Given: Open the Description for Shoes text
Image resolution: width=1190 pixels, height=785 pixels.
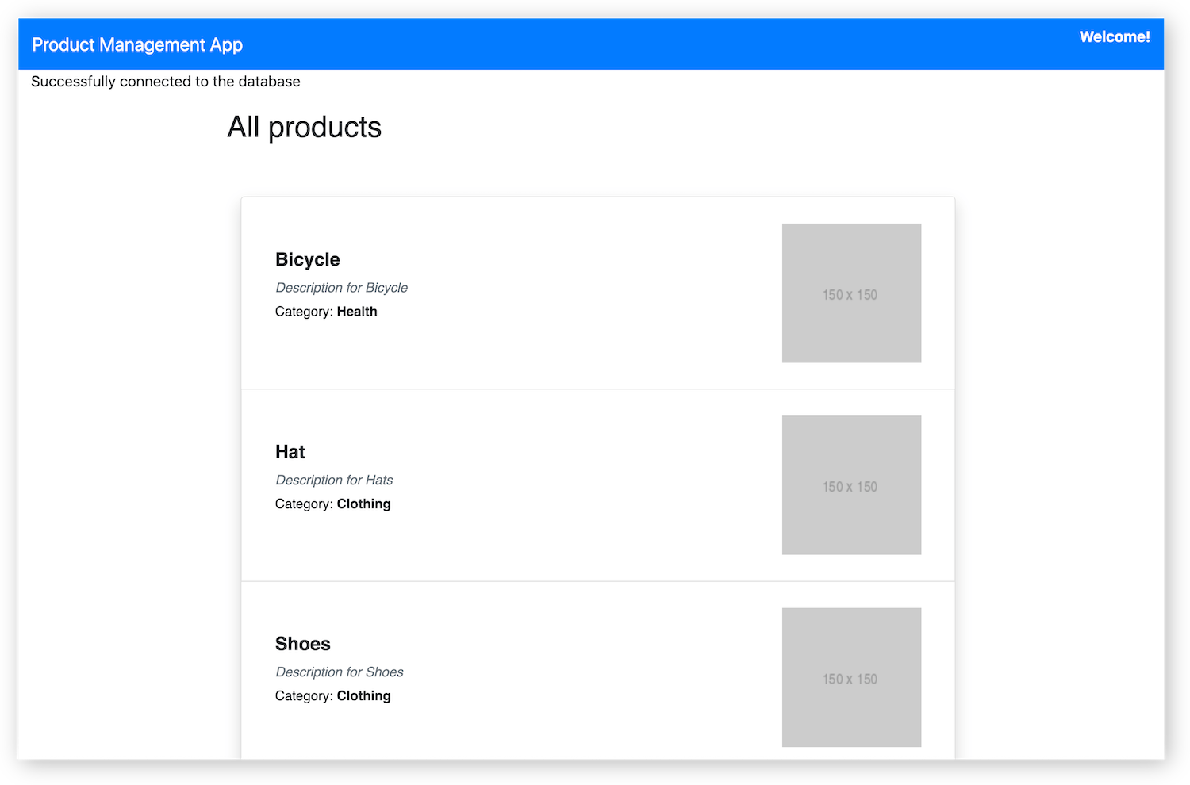Looking at the screenshot, I should pos(339,672).
